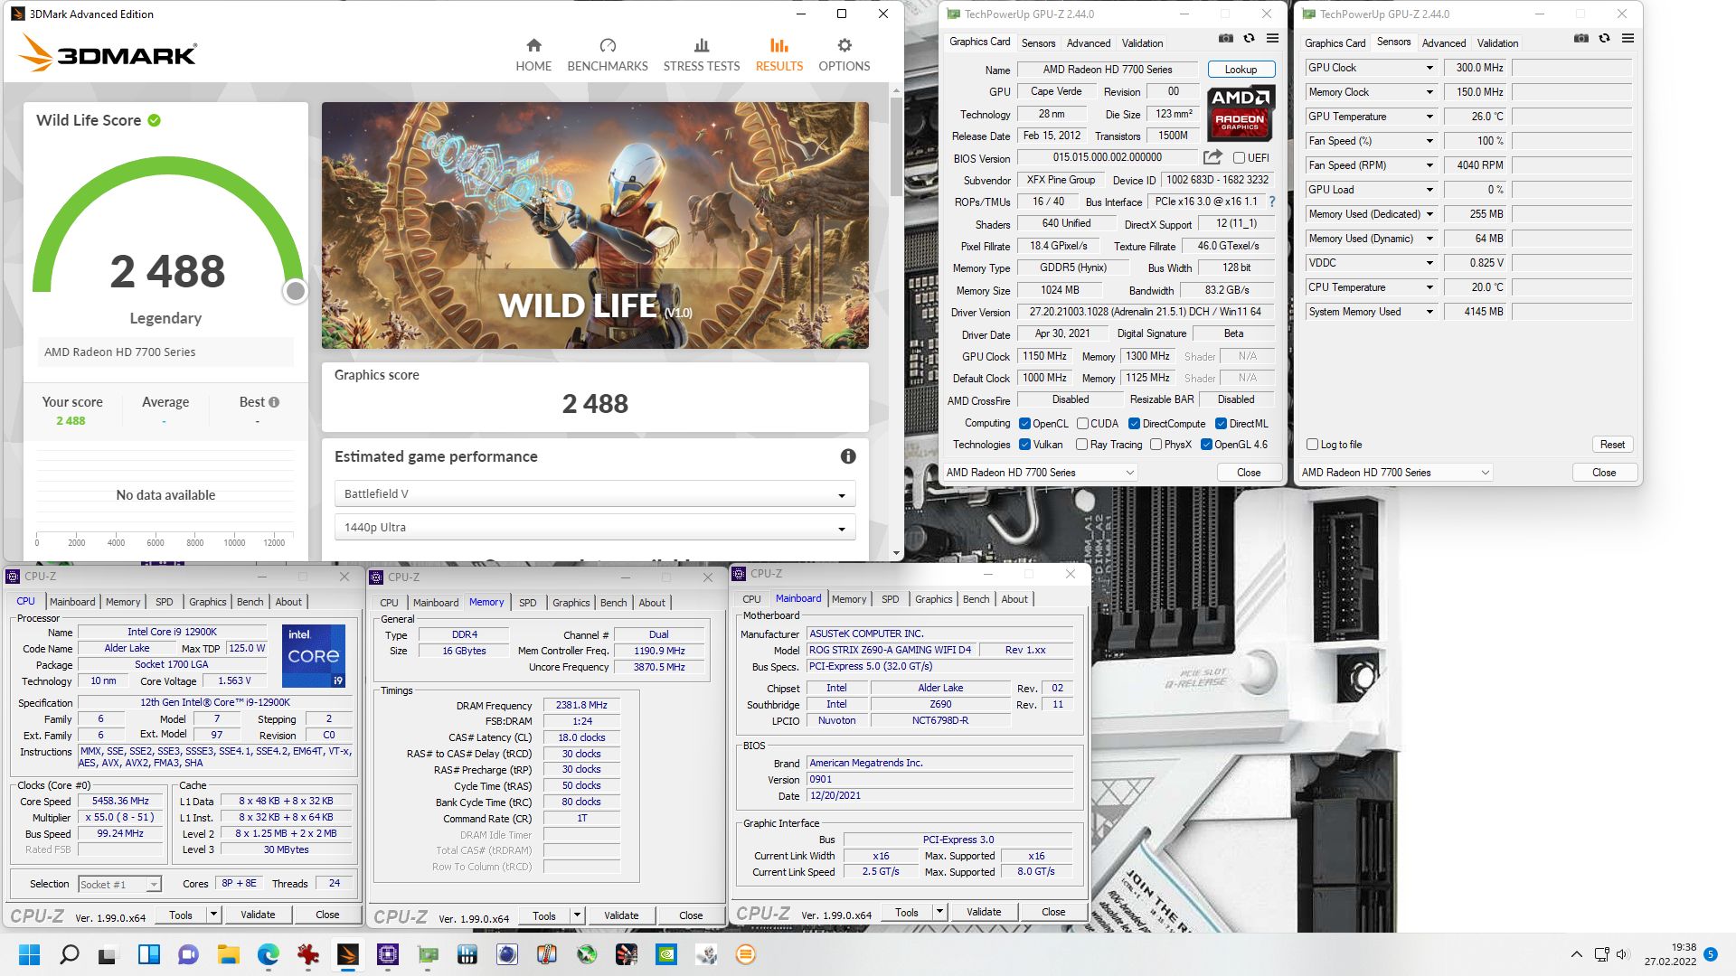Launch Microsoft Edge from the taskbar
The height and width of the screenshot is (976, 1736).
268,954
